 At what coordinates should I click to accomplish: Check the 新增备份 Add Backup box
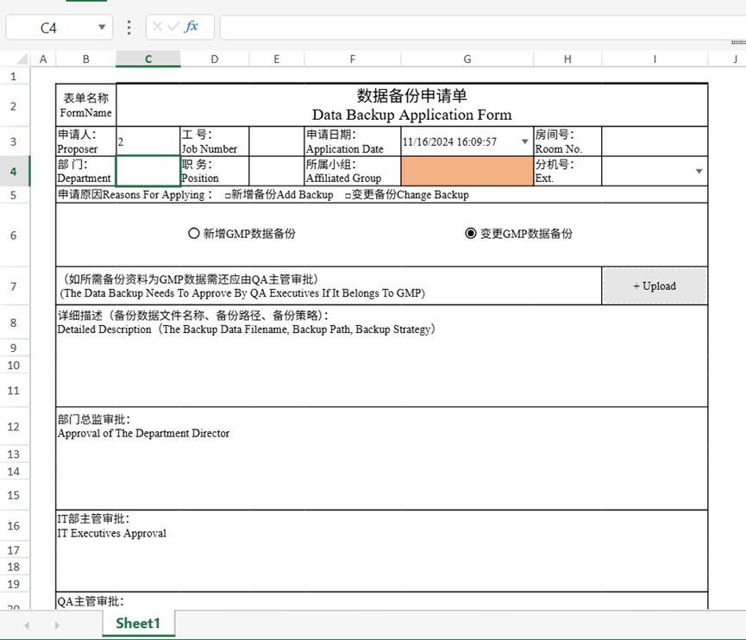pyautogui.click(x=228, y=196)
